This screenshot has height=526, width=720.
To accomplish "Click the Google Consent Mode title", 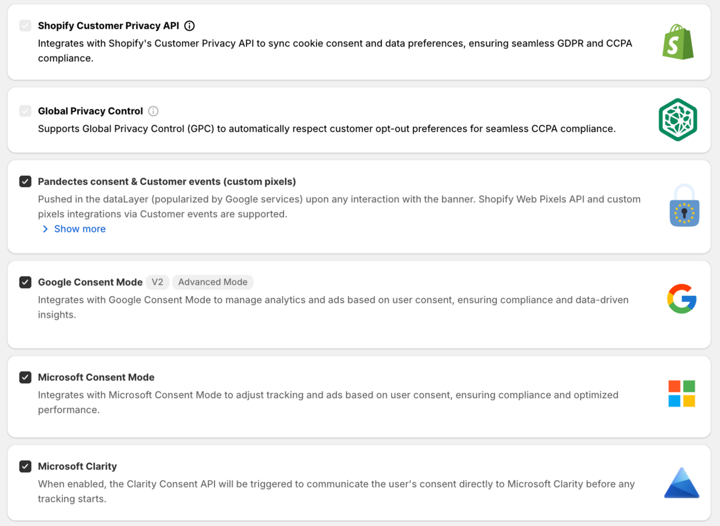I will [x=90, y=282].
